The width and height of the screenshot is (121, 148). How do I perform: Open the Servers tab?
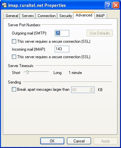coord(28,16)
